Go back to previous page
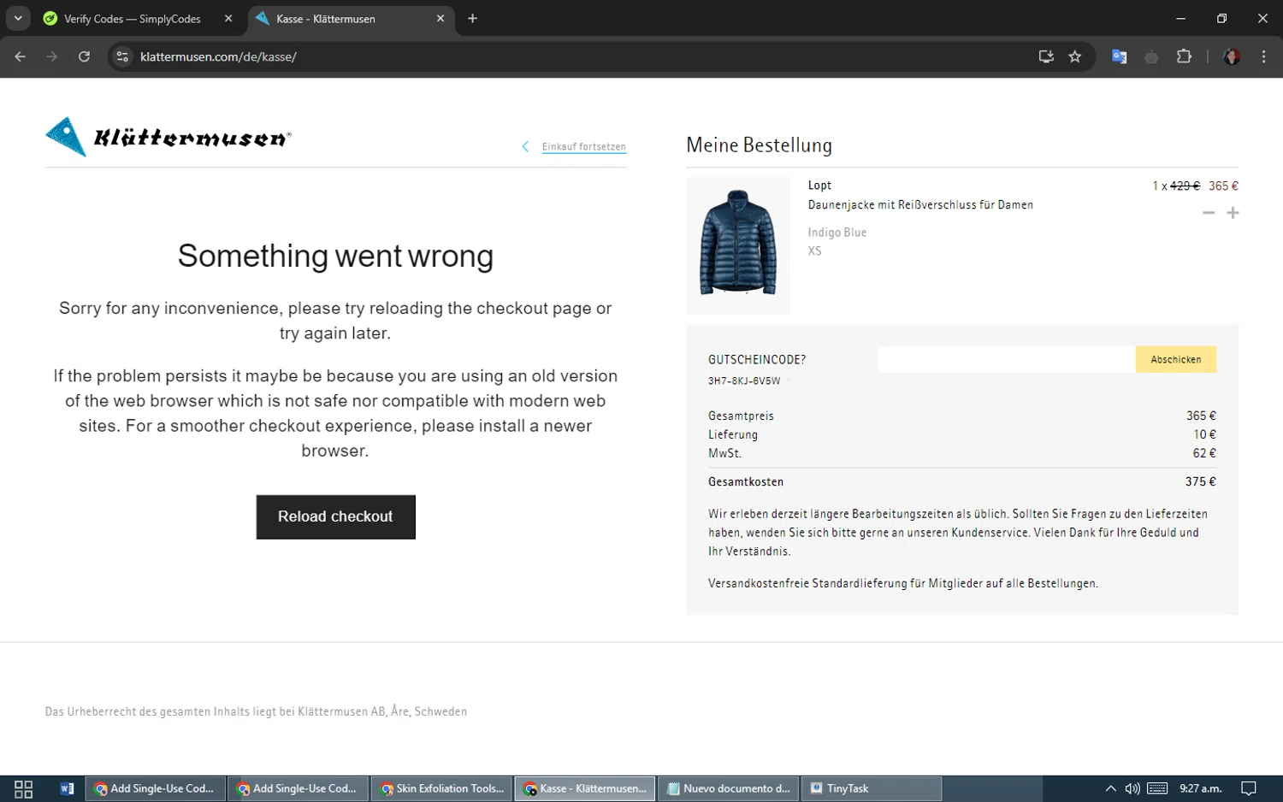1283x802 pixels. point(21,56)
